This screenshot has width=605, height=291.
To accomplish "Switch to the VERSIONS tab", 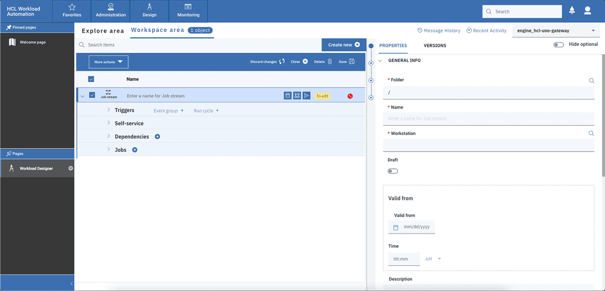I will 435,45.
